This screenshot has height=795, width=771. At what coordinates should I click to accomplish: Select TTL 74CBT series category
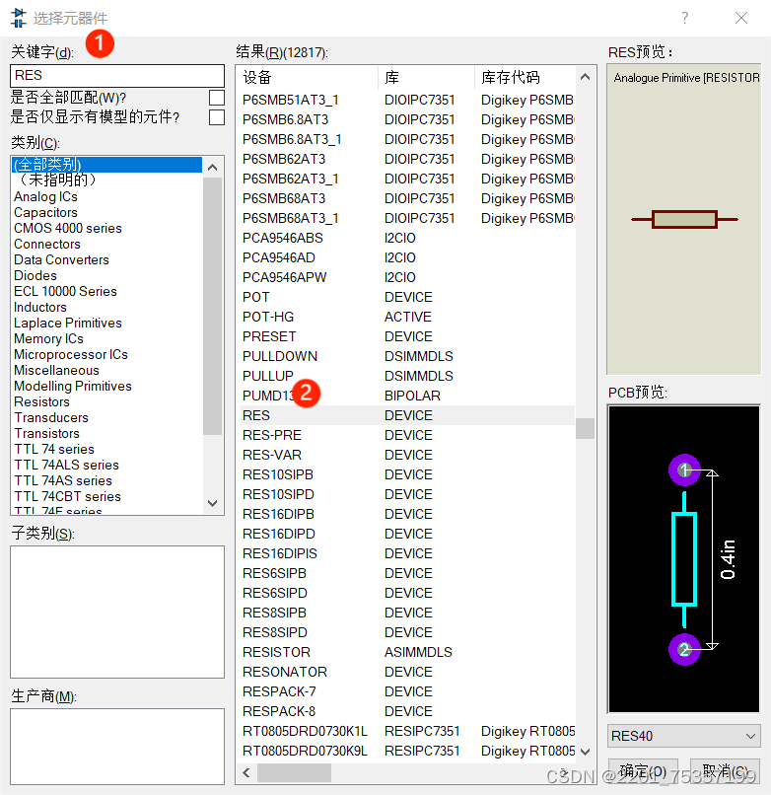[67, 496]
